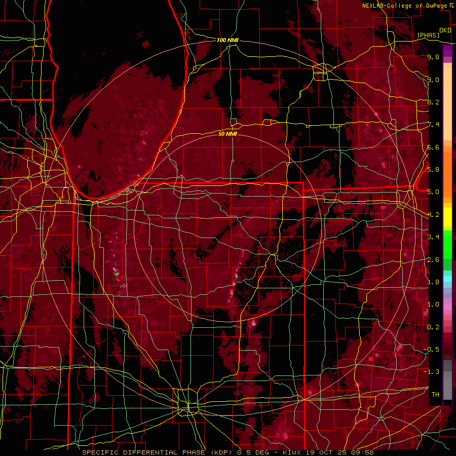Click the SPECIFIC DIFFERENTIAL PHASE caption text
The image size is (456, 456).
click(144, 452)
